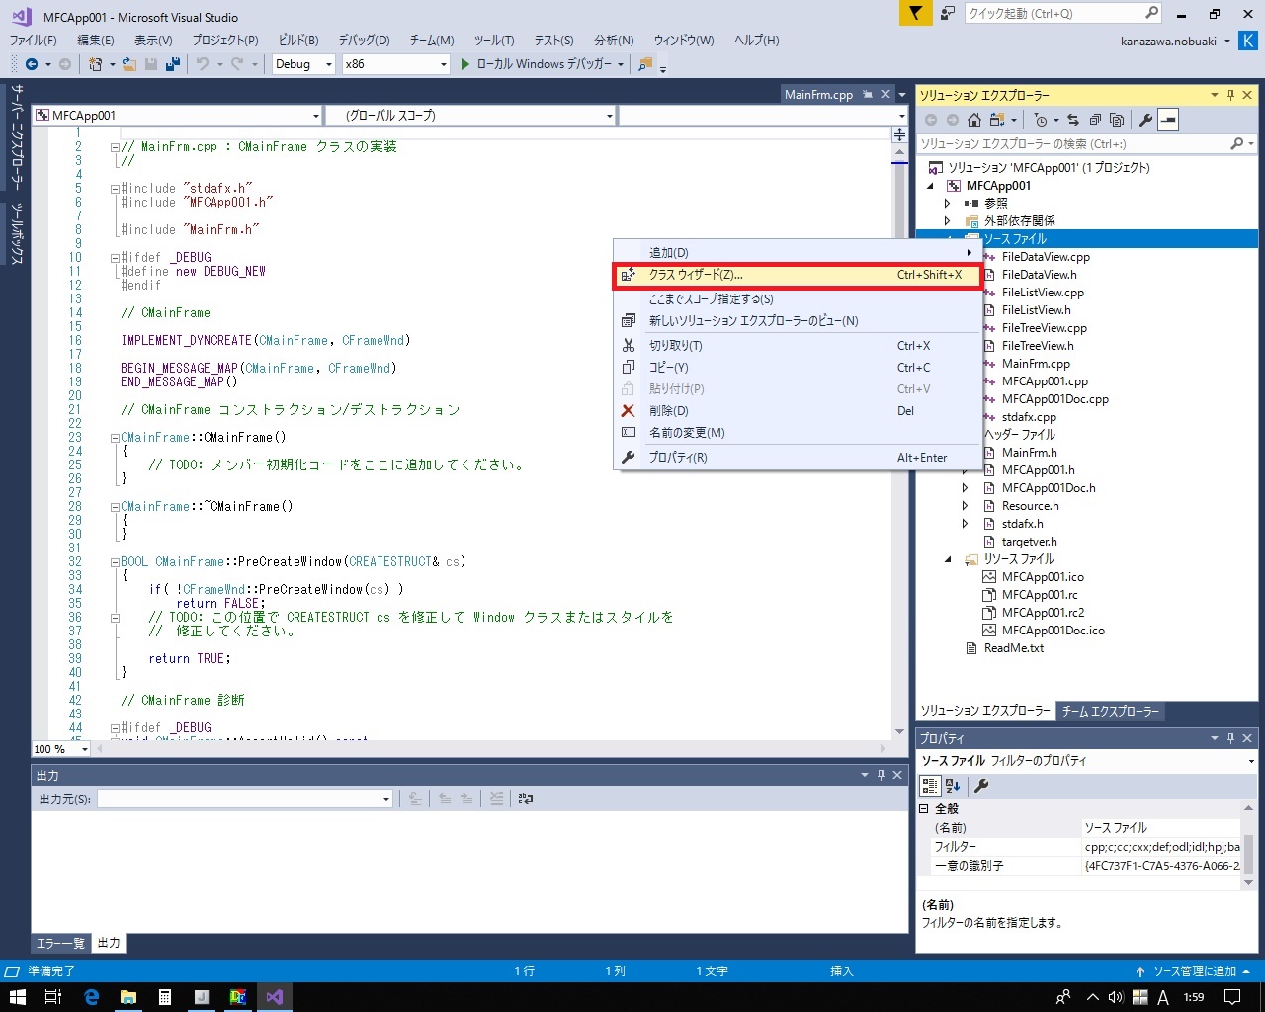Click the Windows Start button
1265x1012 pixels.
[17, 997]
